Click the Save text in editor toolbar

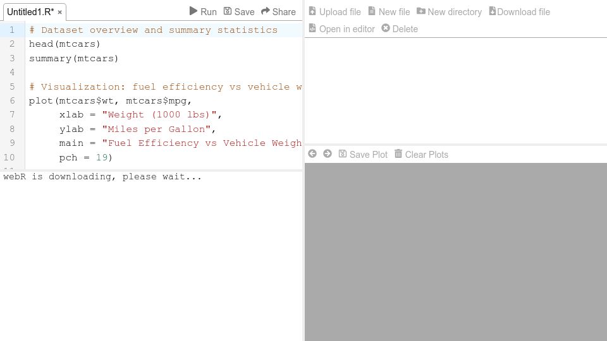click(x=244, y=12)
